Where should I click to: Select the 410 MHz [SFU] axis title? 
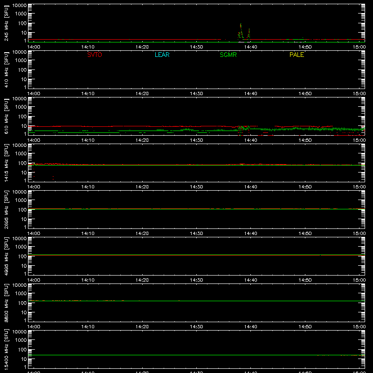pyautogui.click(x=7, y=69)
